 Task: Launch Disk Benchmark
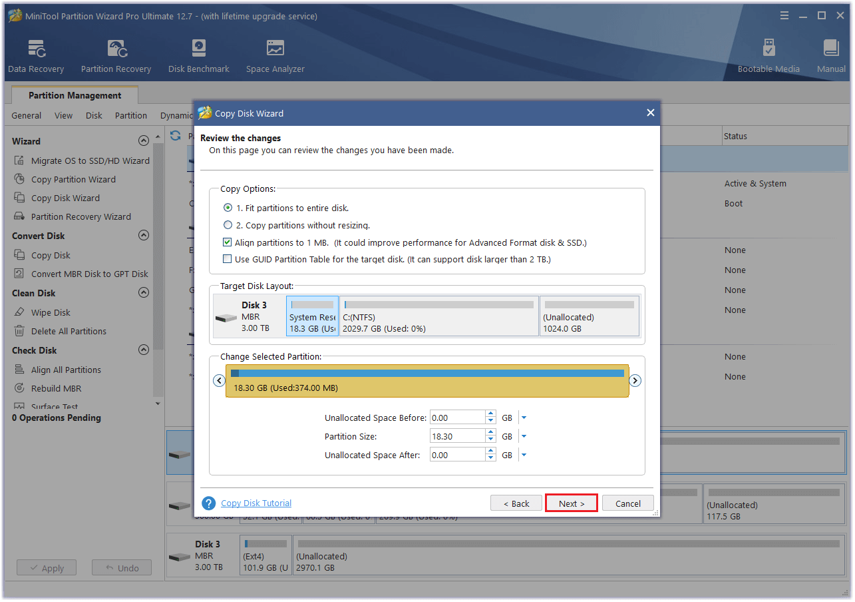pyautogui.click(x=198, y=56)
